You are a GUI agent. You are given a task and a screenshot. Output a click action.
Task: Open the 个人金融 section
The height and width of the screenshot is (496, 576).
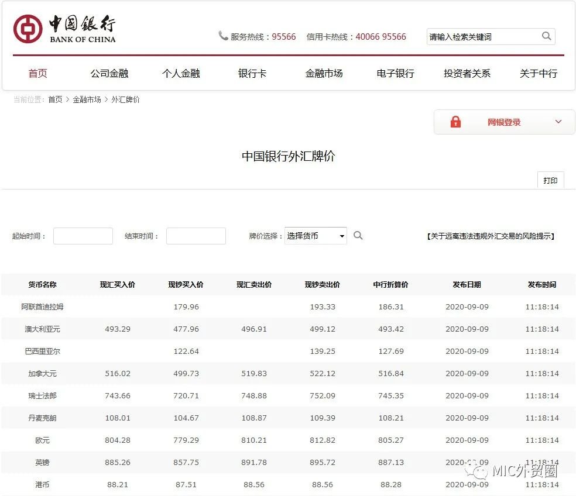point(181,73)
